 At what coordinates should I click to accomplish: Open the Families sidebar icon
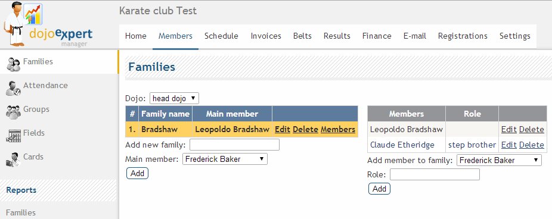point(13,64)
